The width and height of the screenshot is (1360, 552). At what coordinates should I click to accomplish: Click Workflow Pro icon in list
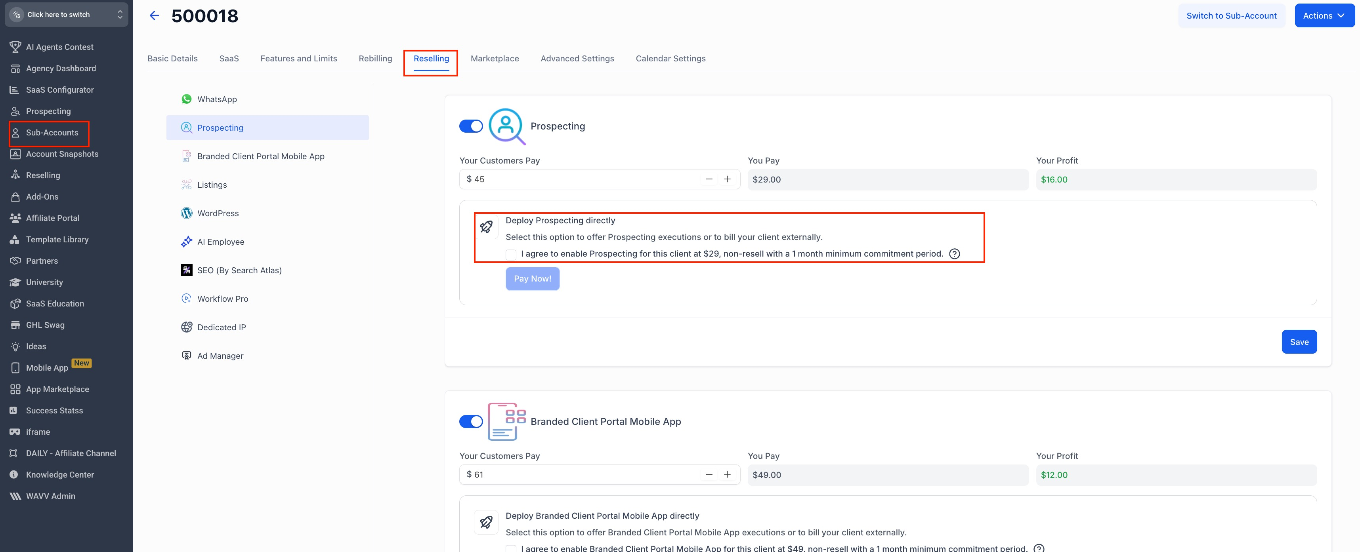186,299
